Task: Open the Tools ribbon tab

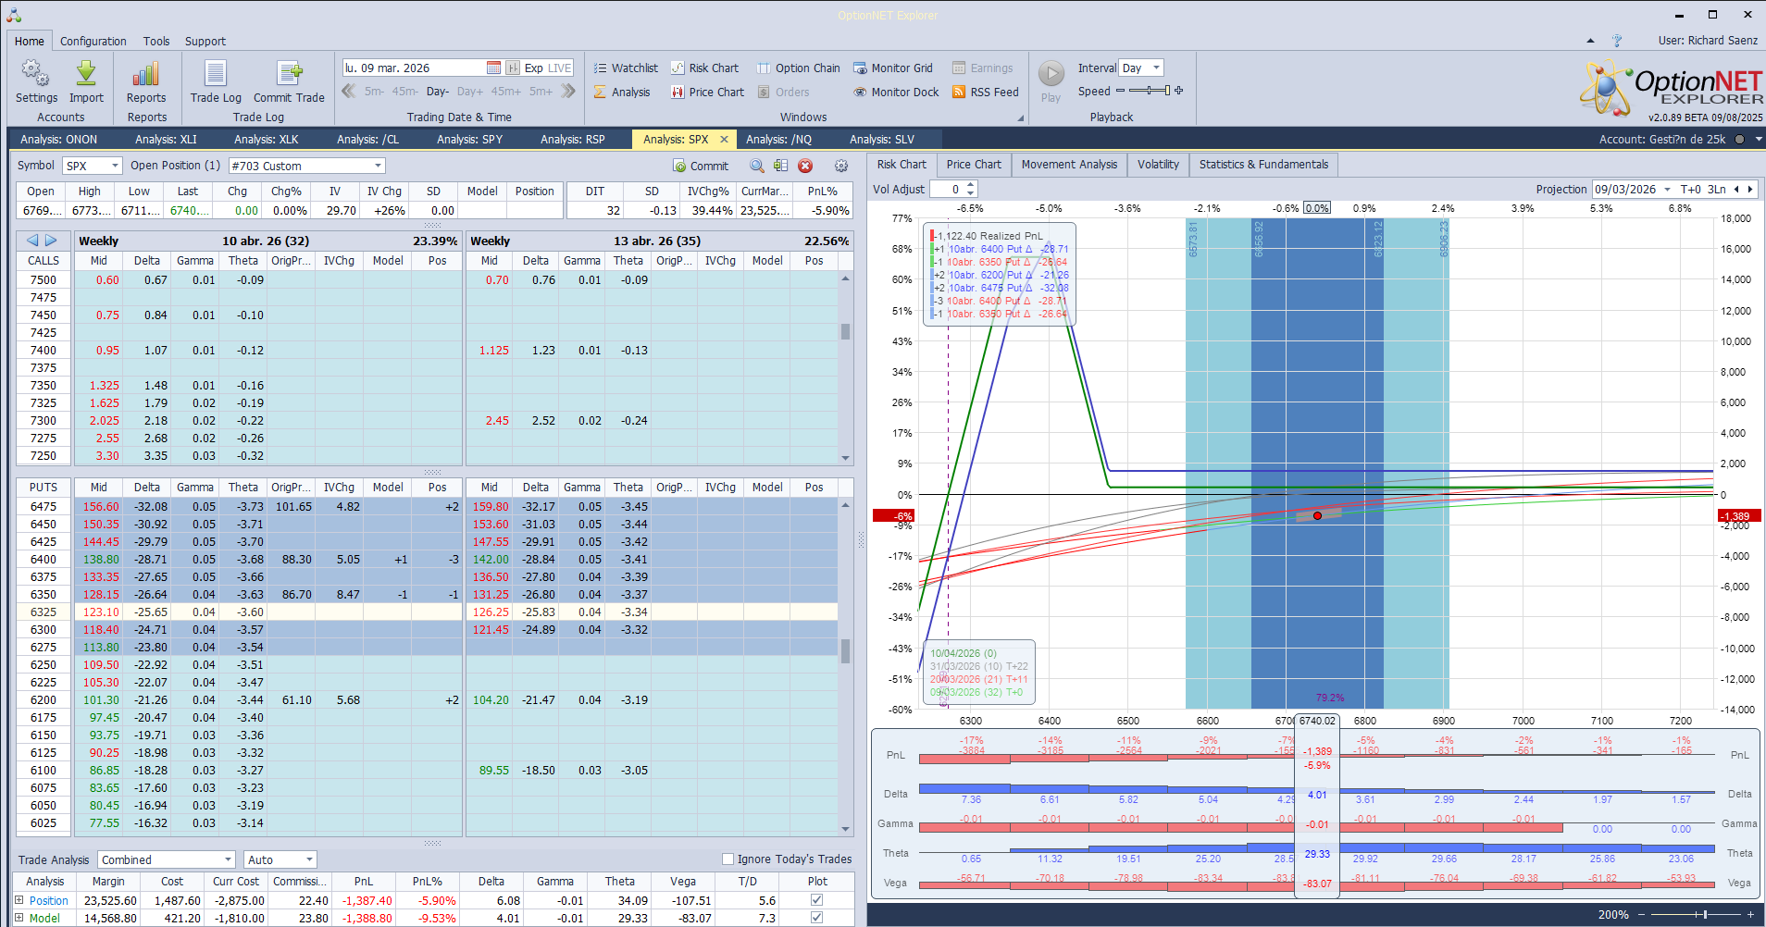Action: pos(156,41)
